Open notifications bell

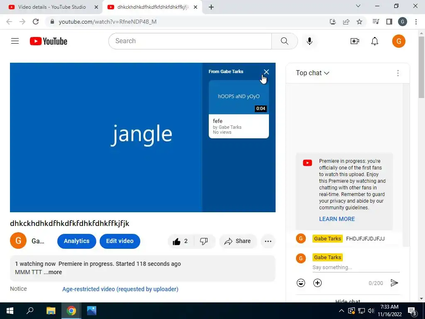(375, 41)
